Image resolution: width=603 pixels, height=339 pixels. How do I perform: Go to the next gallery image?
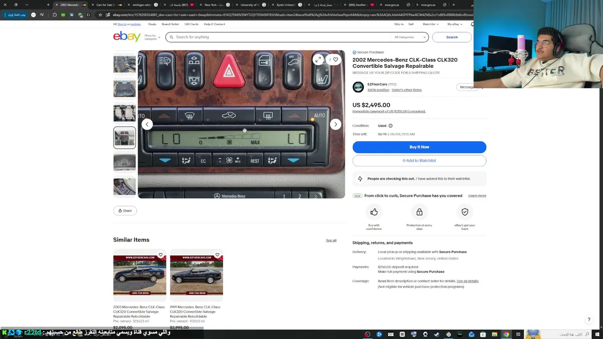[x=335, y=124]
